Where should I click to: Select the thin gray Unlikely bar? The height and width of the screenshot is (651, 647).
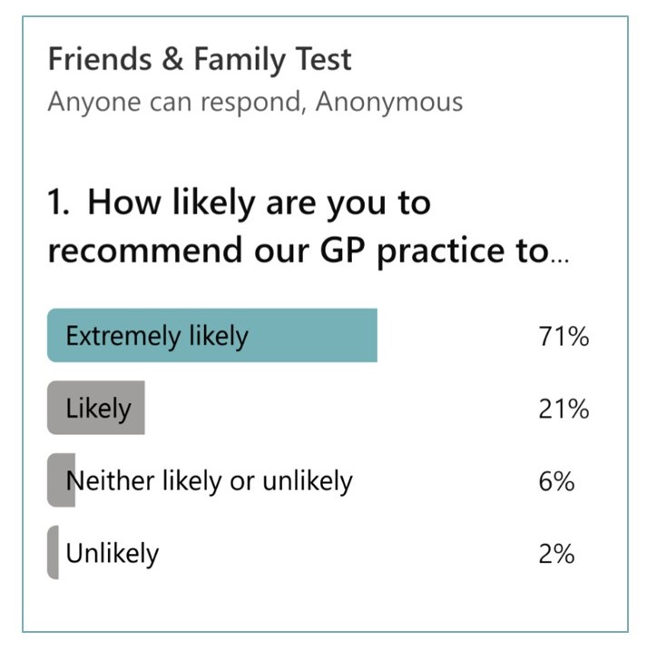[54, 552]
